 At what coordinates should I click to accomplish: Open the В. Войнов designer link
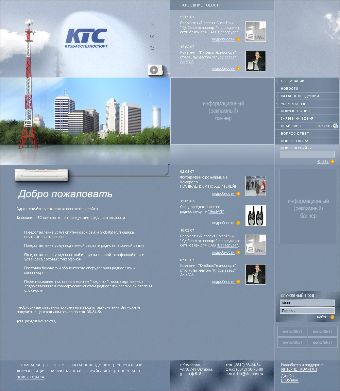coord(290,380)
